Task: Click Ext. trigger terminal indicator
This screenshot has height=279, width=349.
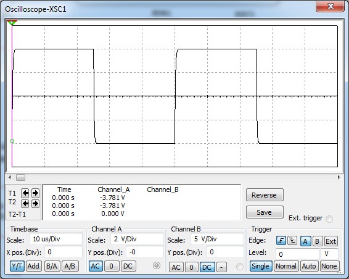Action: pyautogui.click(x=329, y=219)
